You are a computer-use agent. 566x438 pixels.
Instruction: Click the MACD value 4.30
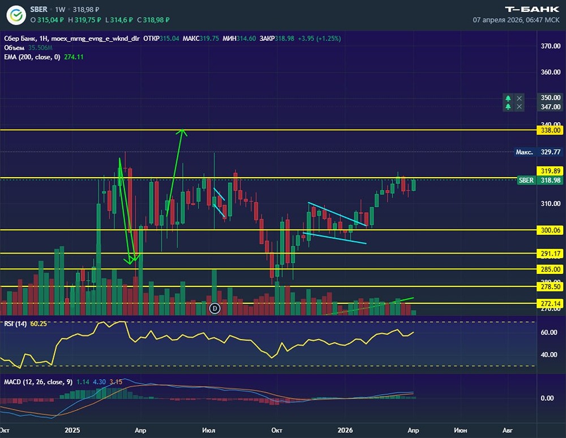pyautogui.click(x=99, y=382)
